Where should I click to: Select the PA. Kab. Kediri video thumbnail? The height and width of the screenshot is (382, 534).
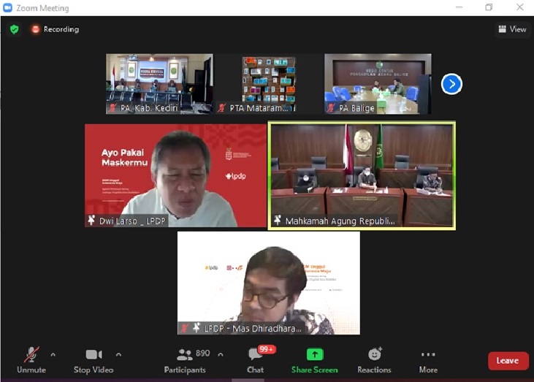pos(159,83)
